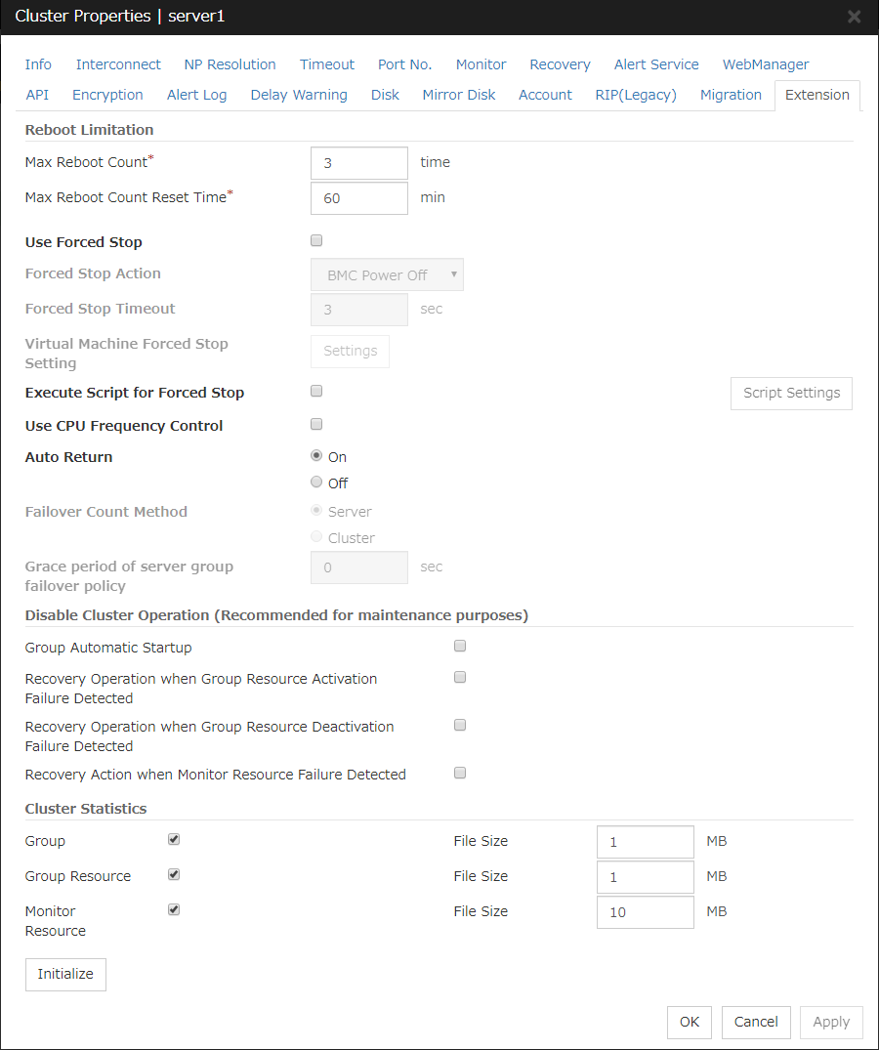This screenshot has height=1050, width=879.
Task: Click the Max Reboot Count field
Action: click(359, 163)
